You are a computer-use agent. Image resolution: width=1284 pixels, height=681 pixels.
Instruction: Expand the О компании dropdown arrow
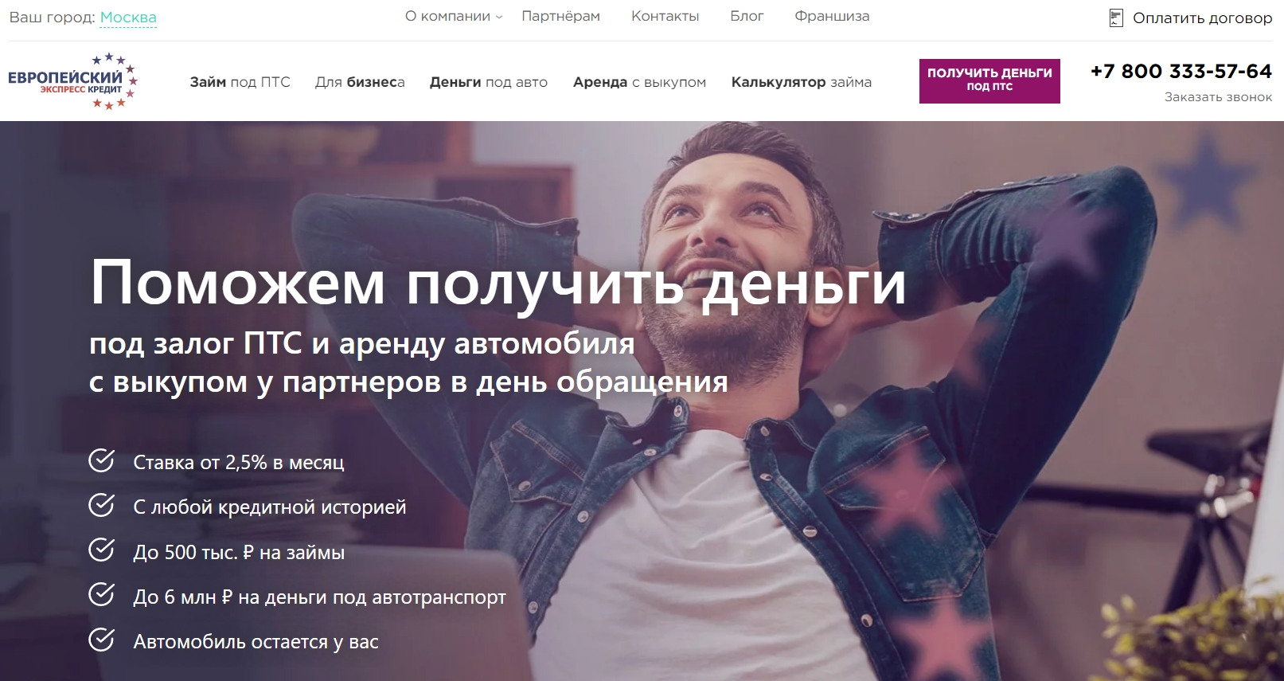499,17
